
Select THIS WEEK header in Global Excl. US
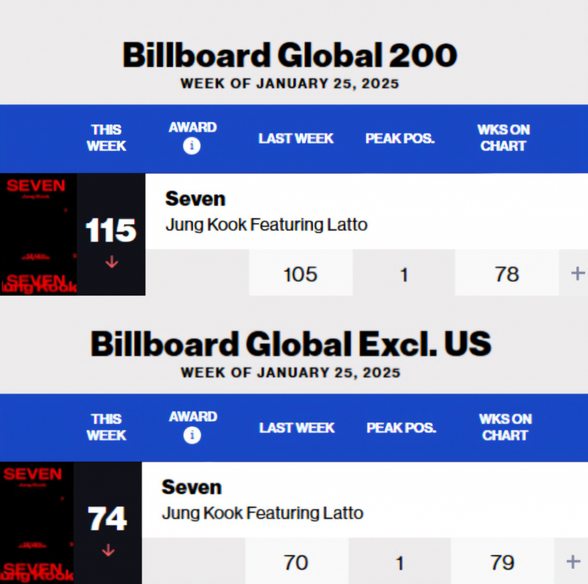point(106,427)
